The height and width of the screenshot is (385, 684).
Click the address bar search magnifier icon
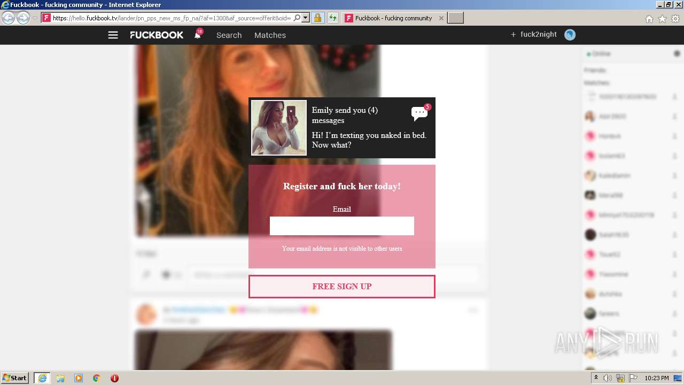tap(297, 18)
